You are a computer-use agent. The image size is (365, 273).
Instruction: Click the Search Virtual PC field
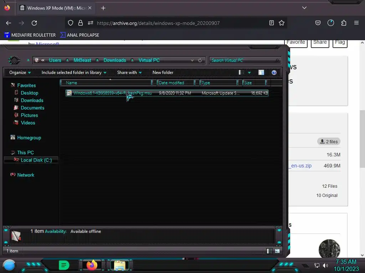[x=245, y=60]
